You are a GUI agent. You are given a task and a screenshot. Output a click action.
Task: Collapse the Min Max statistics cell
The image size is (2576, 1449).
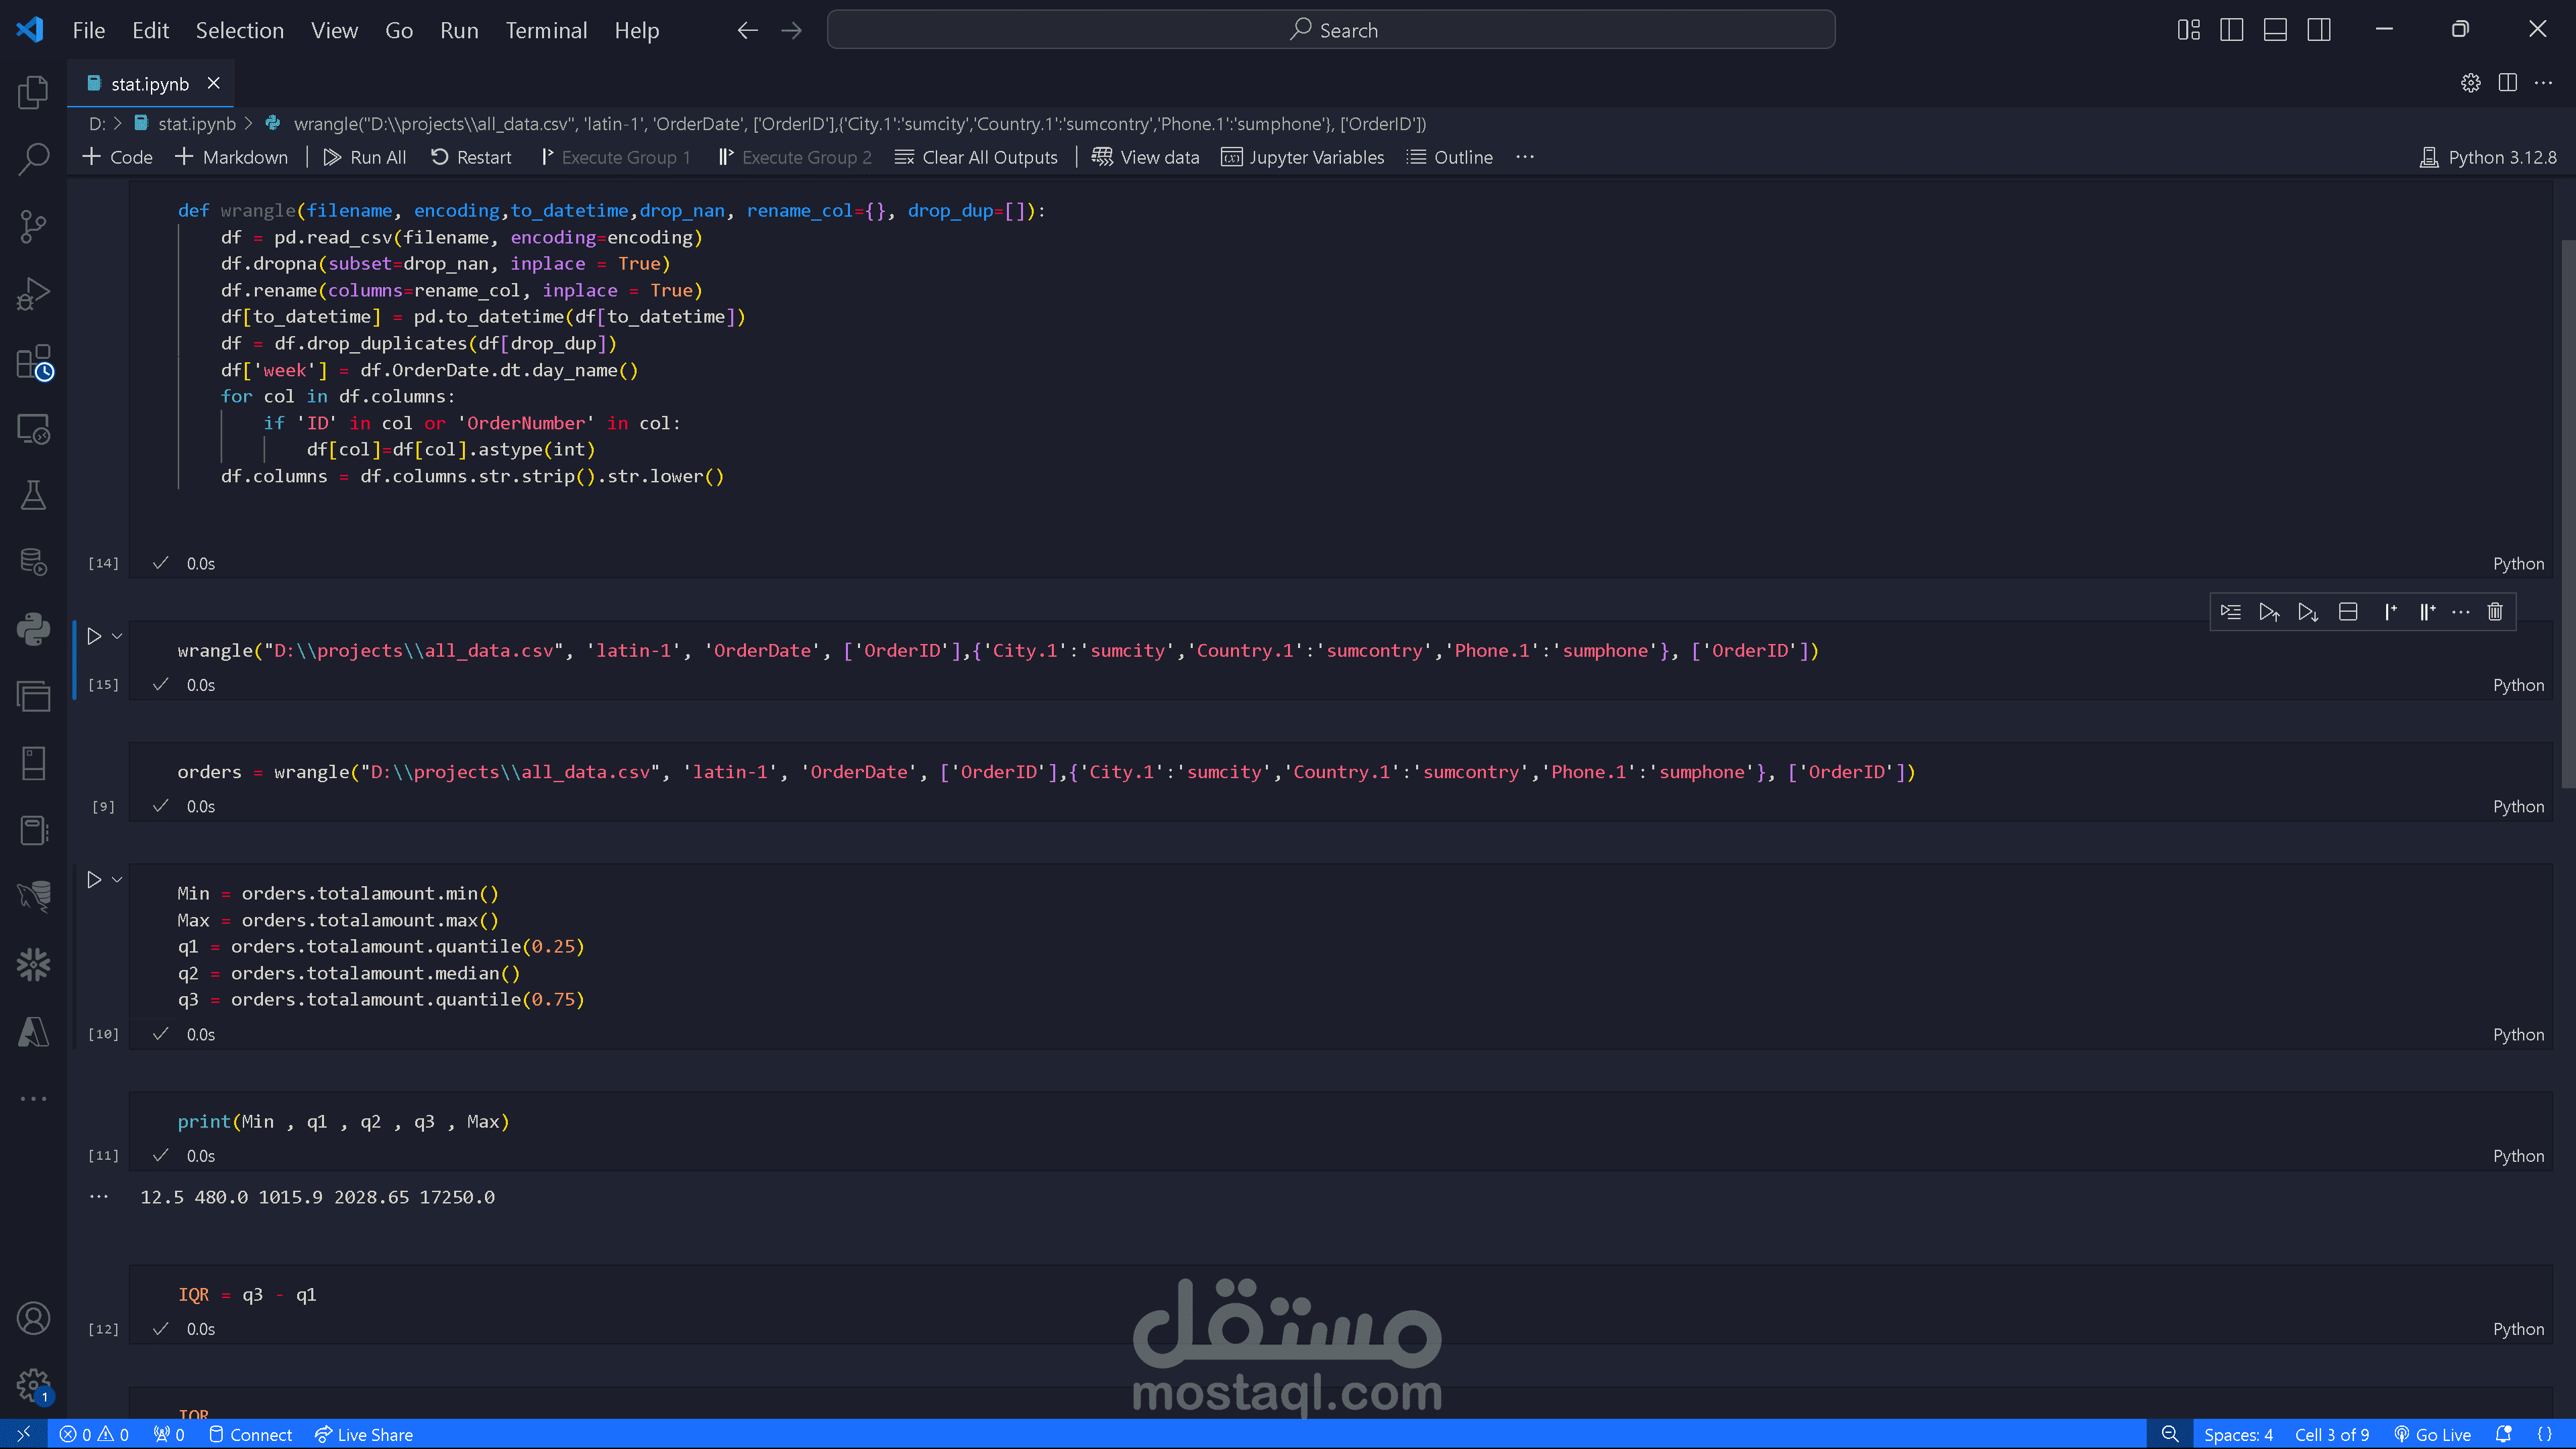[x=116, y=879]
